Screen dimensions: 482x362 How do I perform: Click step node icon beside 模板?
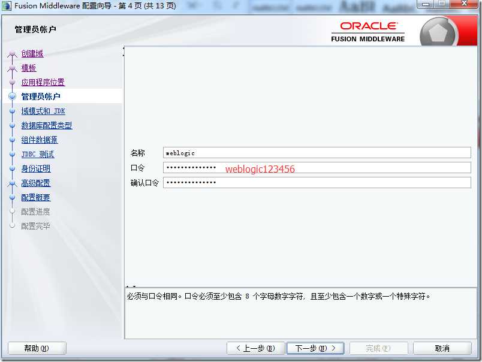coord(13,68)
